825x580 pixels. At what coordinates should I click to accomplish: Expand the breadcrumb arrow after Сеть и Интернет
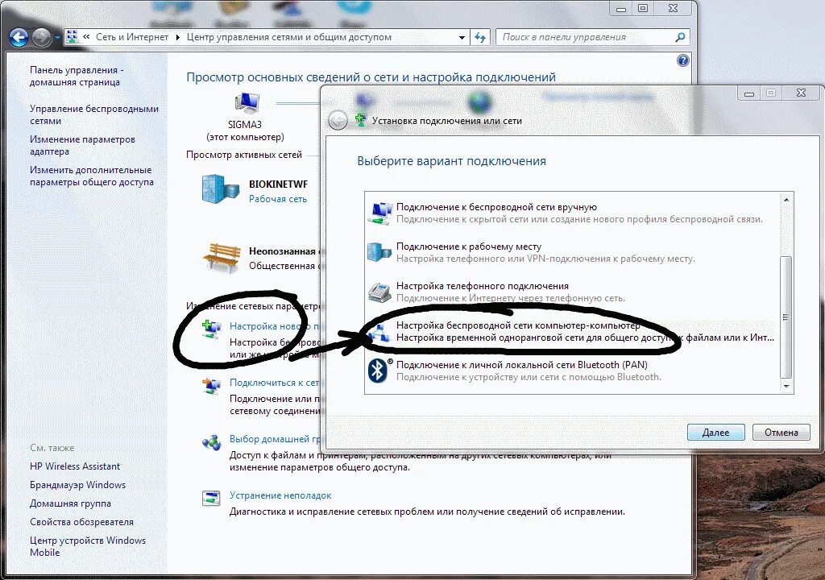pos(177,37)
